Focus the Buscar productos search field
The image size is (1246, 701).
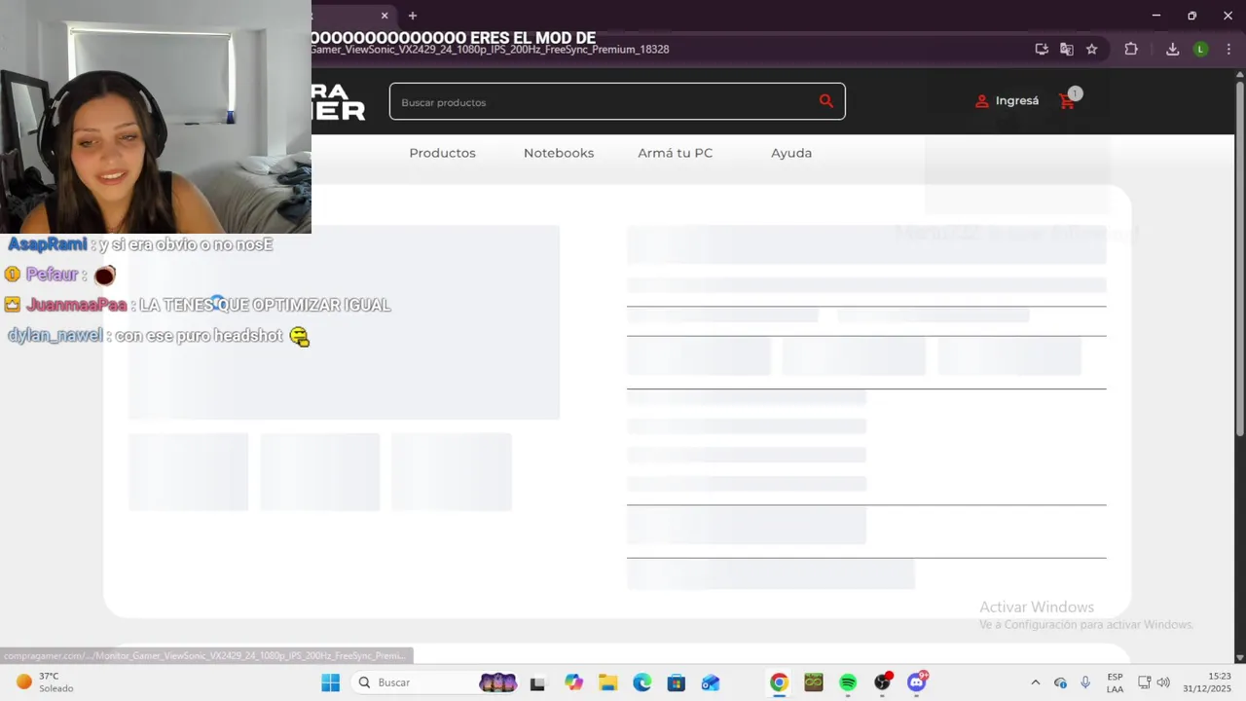(x=617, y=101)
